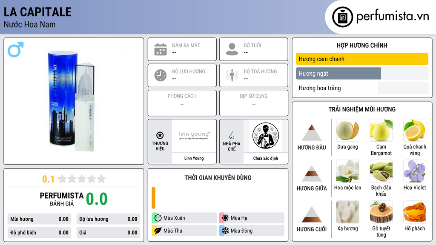Click the Mùa Hạ sun icon
Viewport: 436px width, 245px height.
pos(225,218)
